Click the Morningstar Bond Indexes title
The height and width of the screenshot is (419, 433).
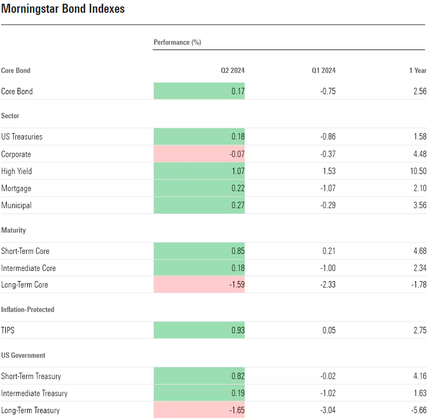coord(63,9)
